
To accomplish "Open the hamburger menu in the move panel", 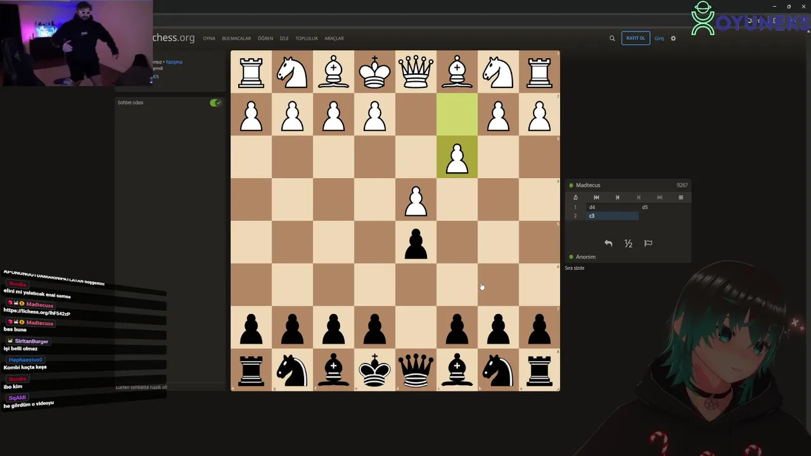I will pos(681,198).
